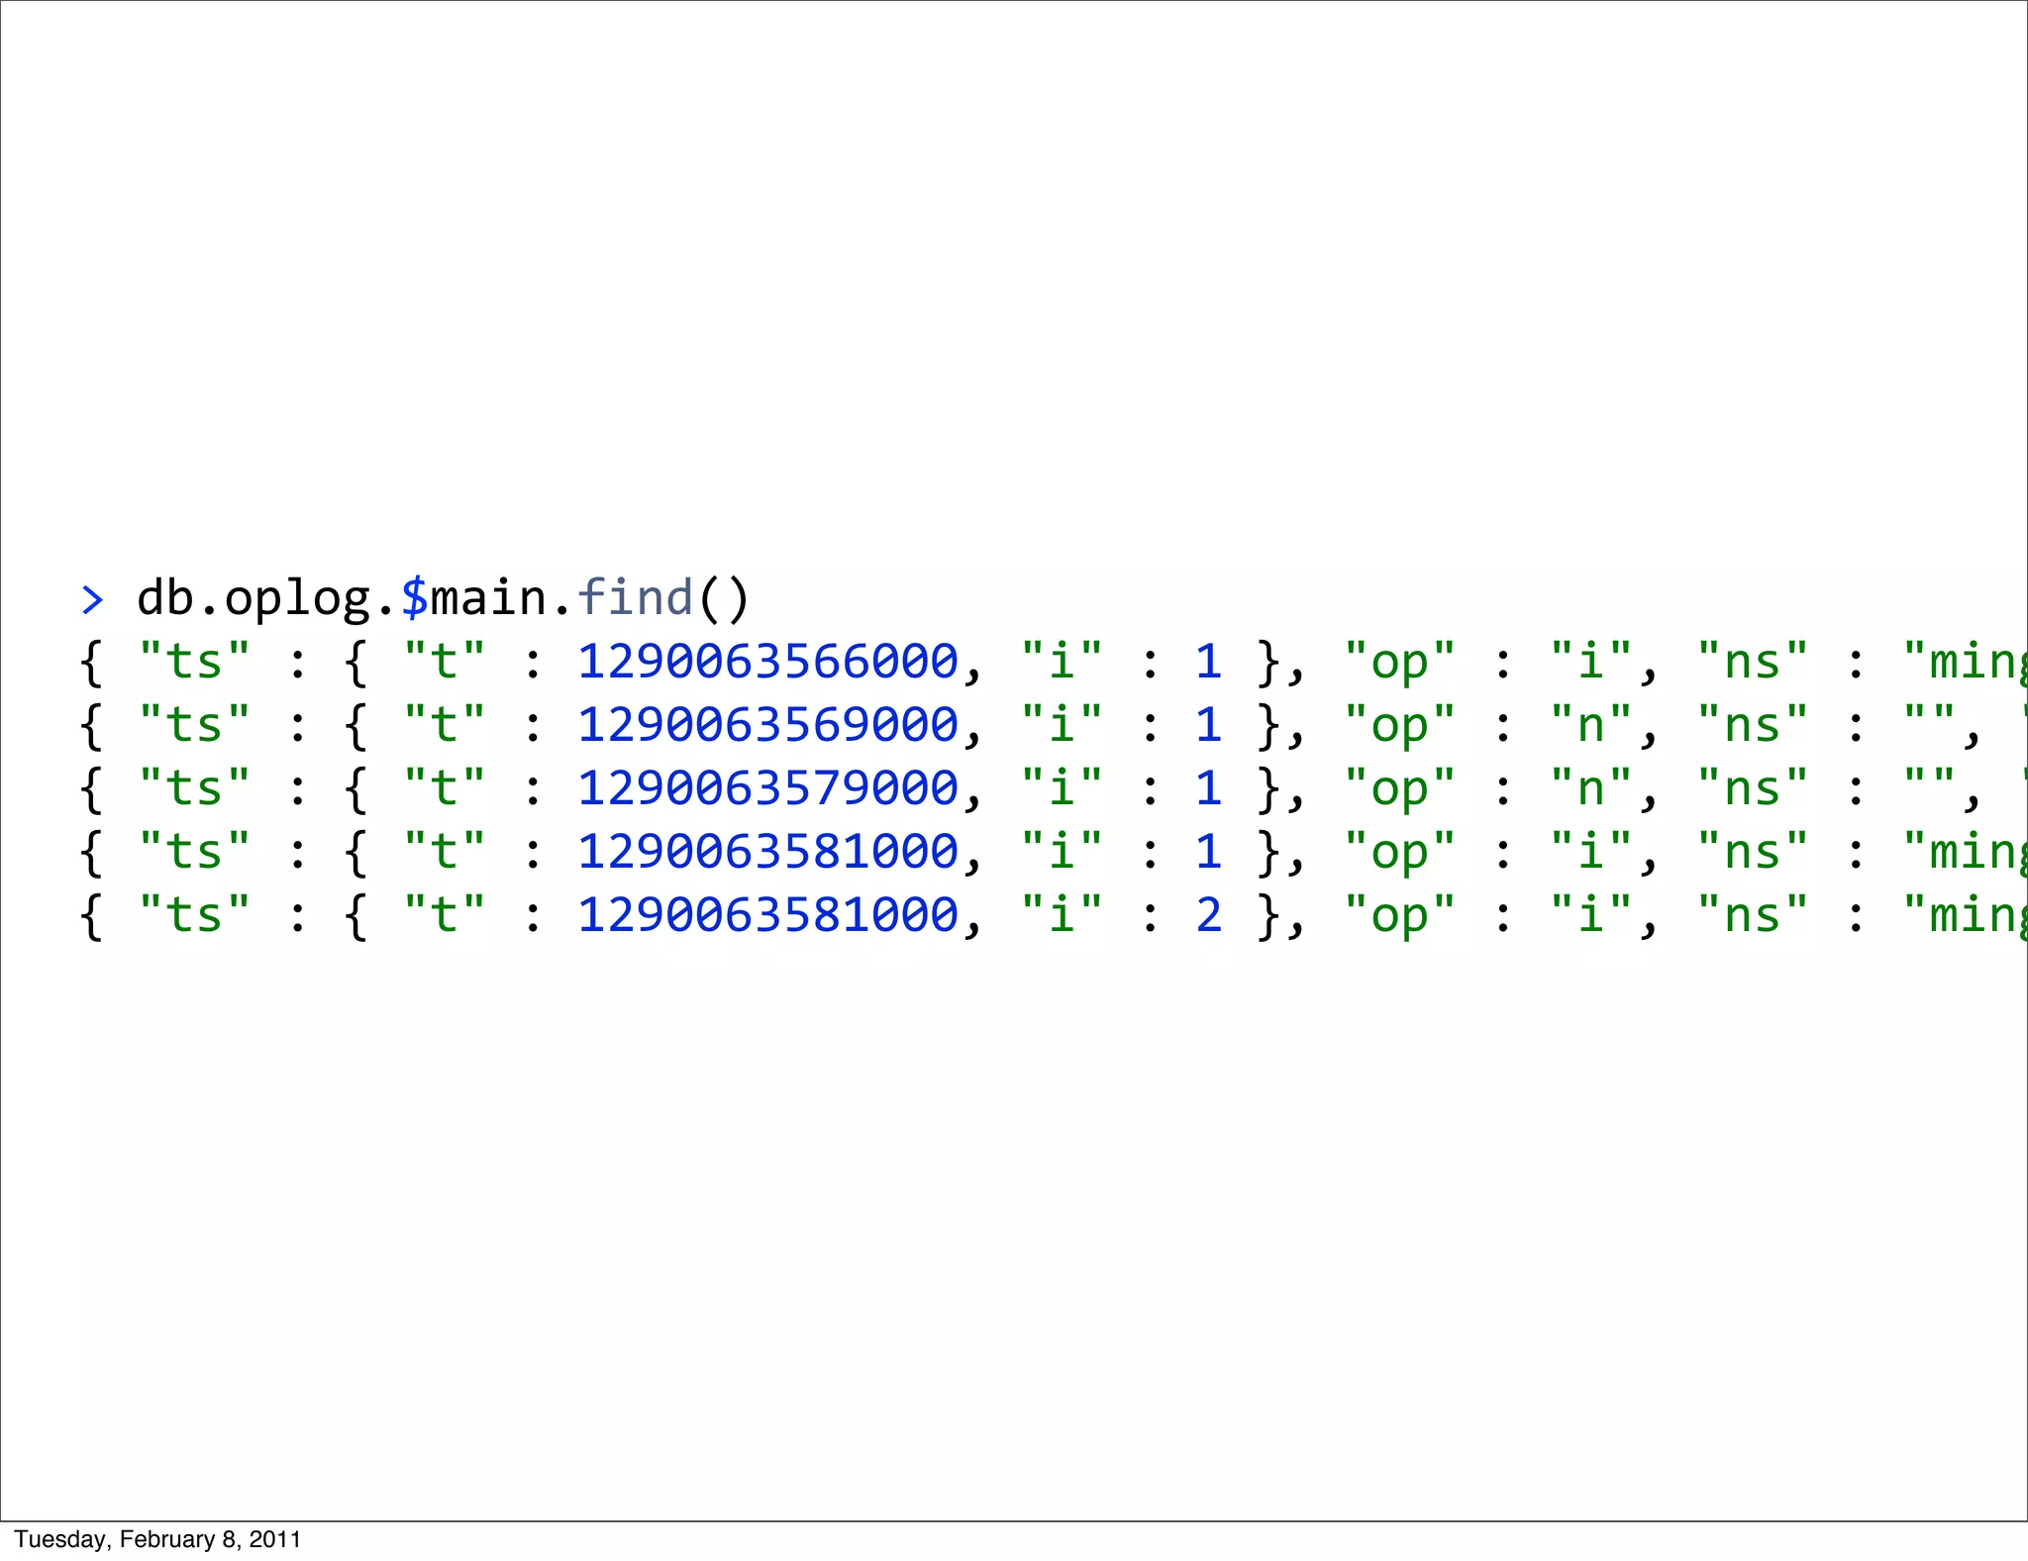Click the db.oplog.$main.find() command text

pyautogui.click(x=443, y=598)
